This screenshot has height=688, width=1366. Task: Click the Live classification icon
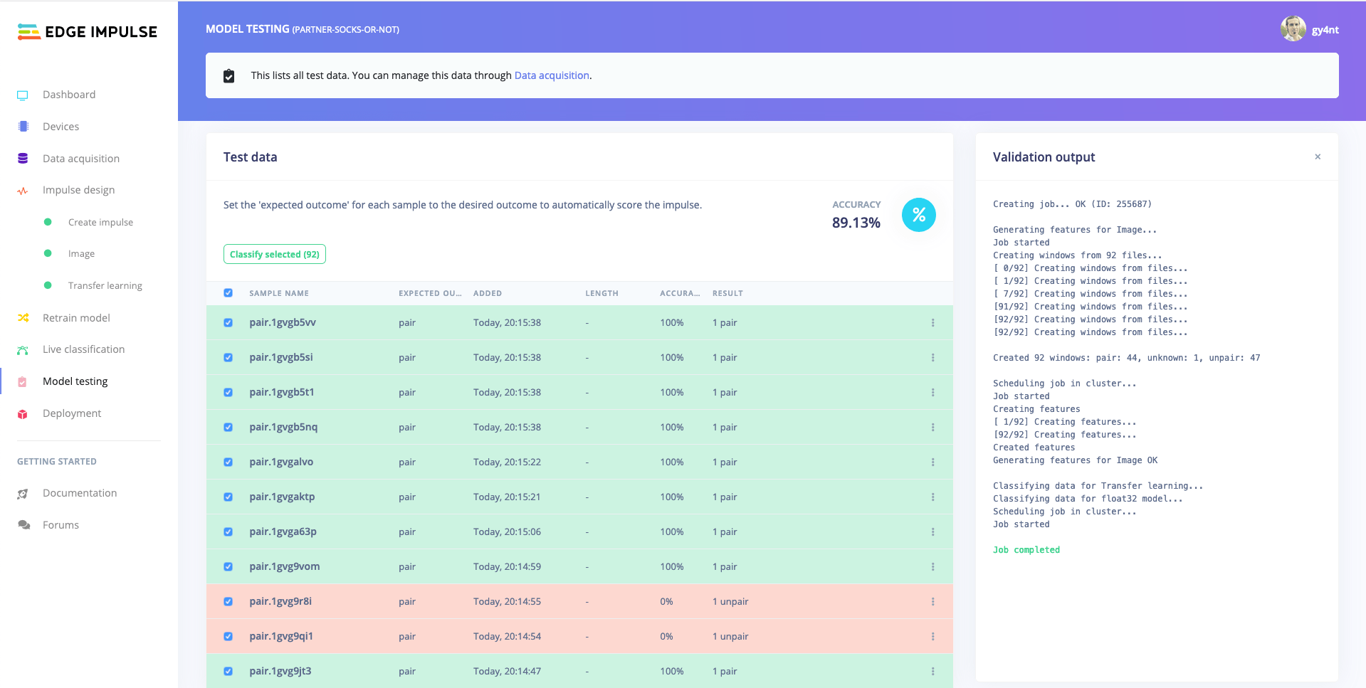[x=23, y=350]
